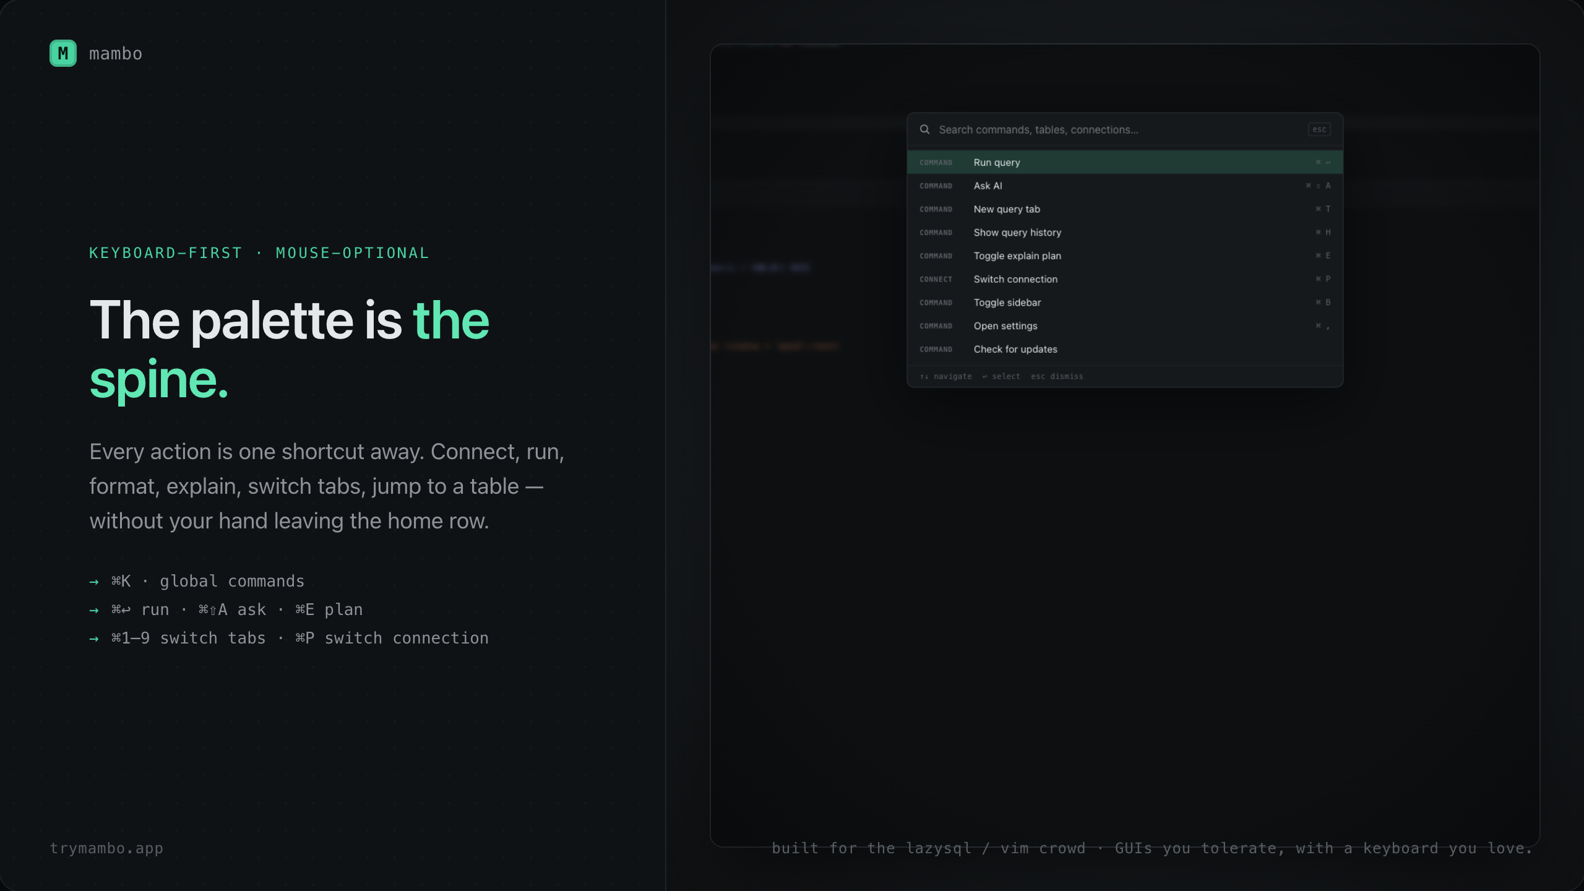Choose the Switch connection entry
This screenshot has width=1584, height=891.
[x=1125, y=279]
